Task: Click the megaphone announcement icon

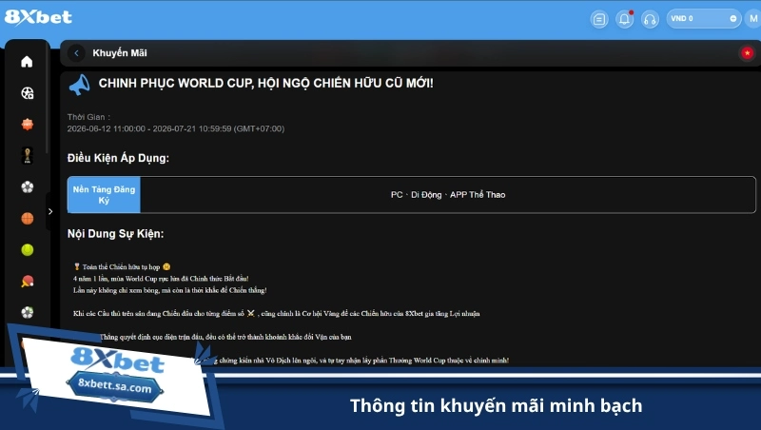Action: pyautogui.click(x=79, y=85)
